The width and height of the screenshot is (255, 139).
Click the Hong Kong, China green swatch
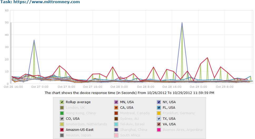(62, 113)
